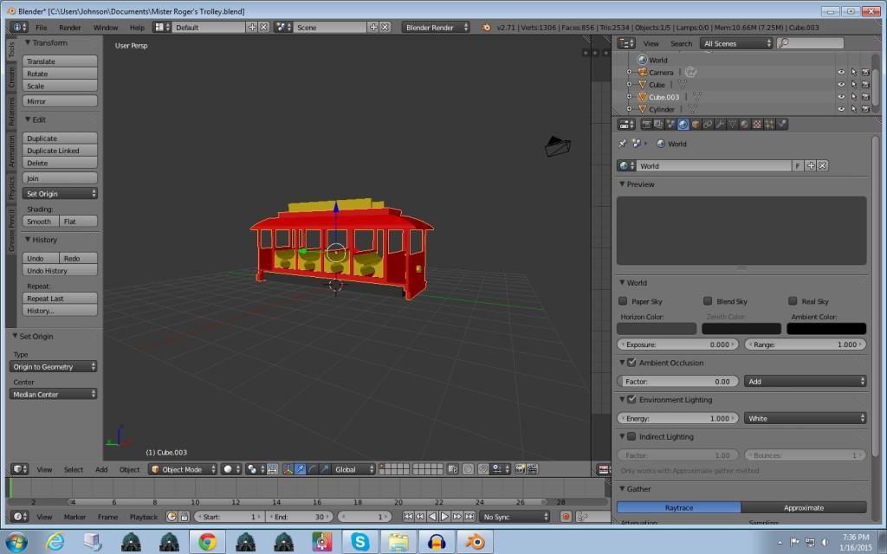Add a new screen layout
887x554 pixels.
click(x=252, y=27)
